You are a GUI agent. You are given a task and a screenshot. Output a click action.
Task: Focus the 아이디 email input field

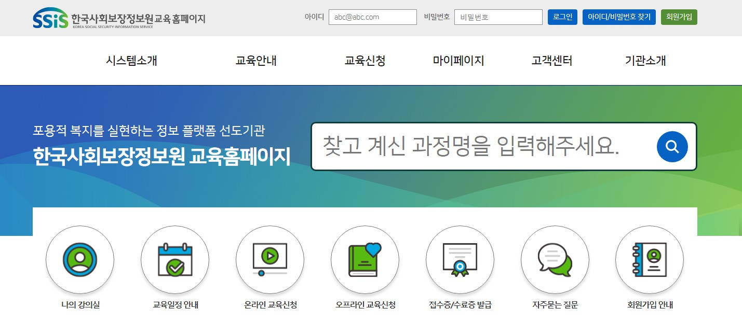click(373, 17)
